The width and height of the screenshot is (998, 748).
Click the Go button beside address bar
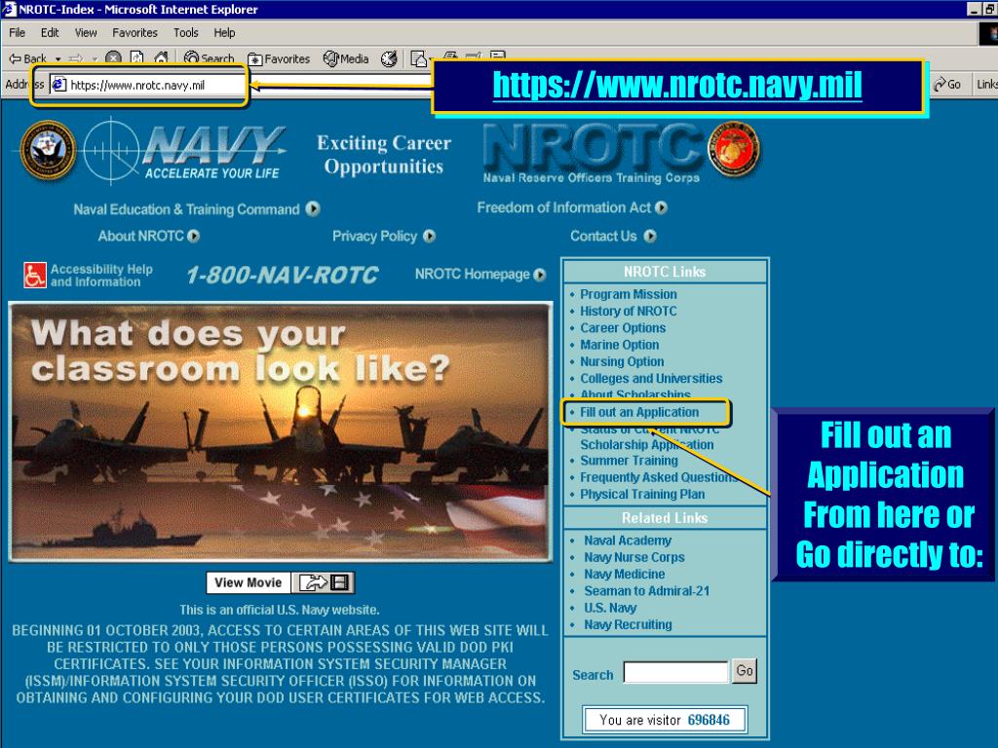pyautogui.click(x=947, y=84)
